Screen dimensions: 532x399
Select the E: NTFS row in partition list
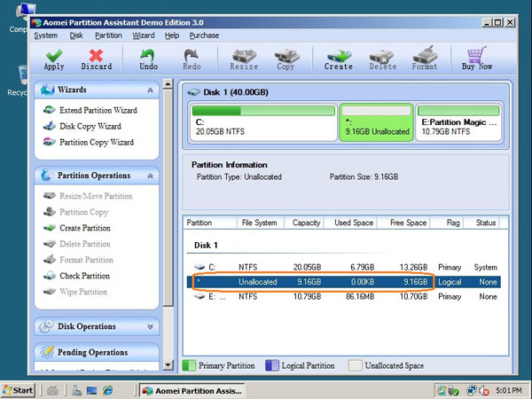(337, 297)
